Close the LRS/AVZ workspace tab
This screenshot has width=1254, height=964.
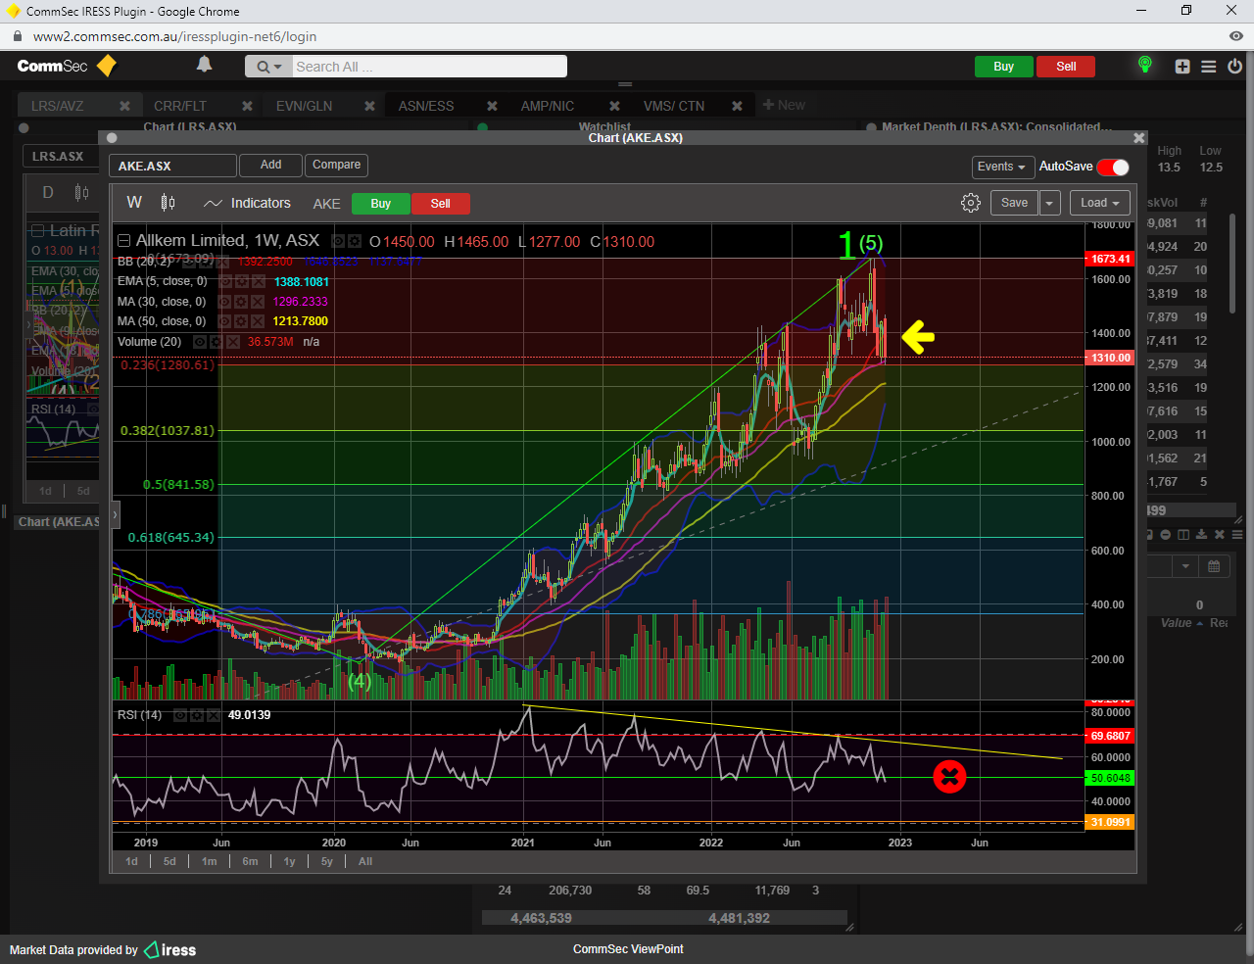click(x=124, y=106)
